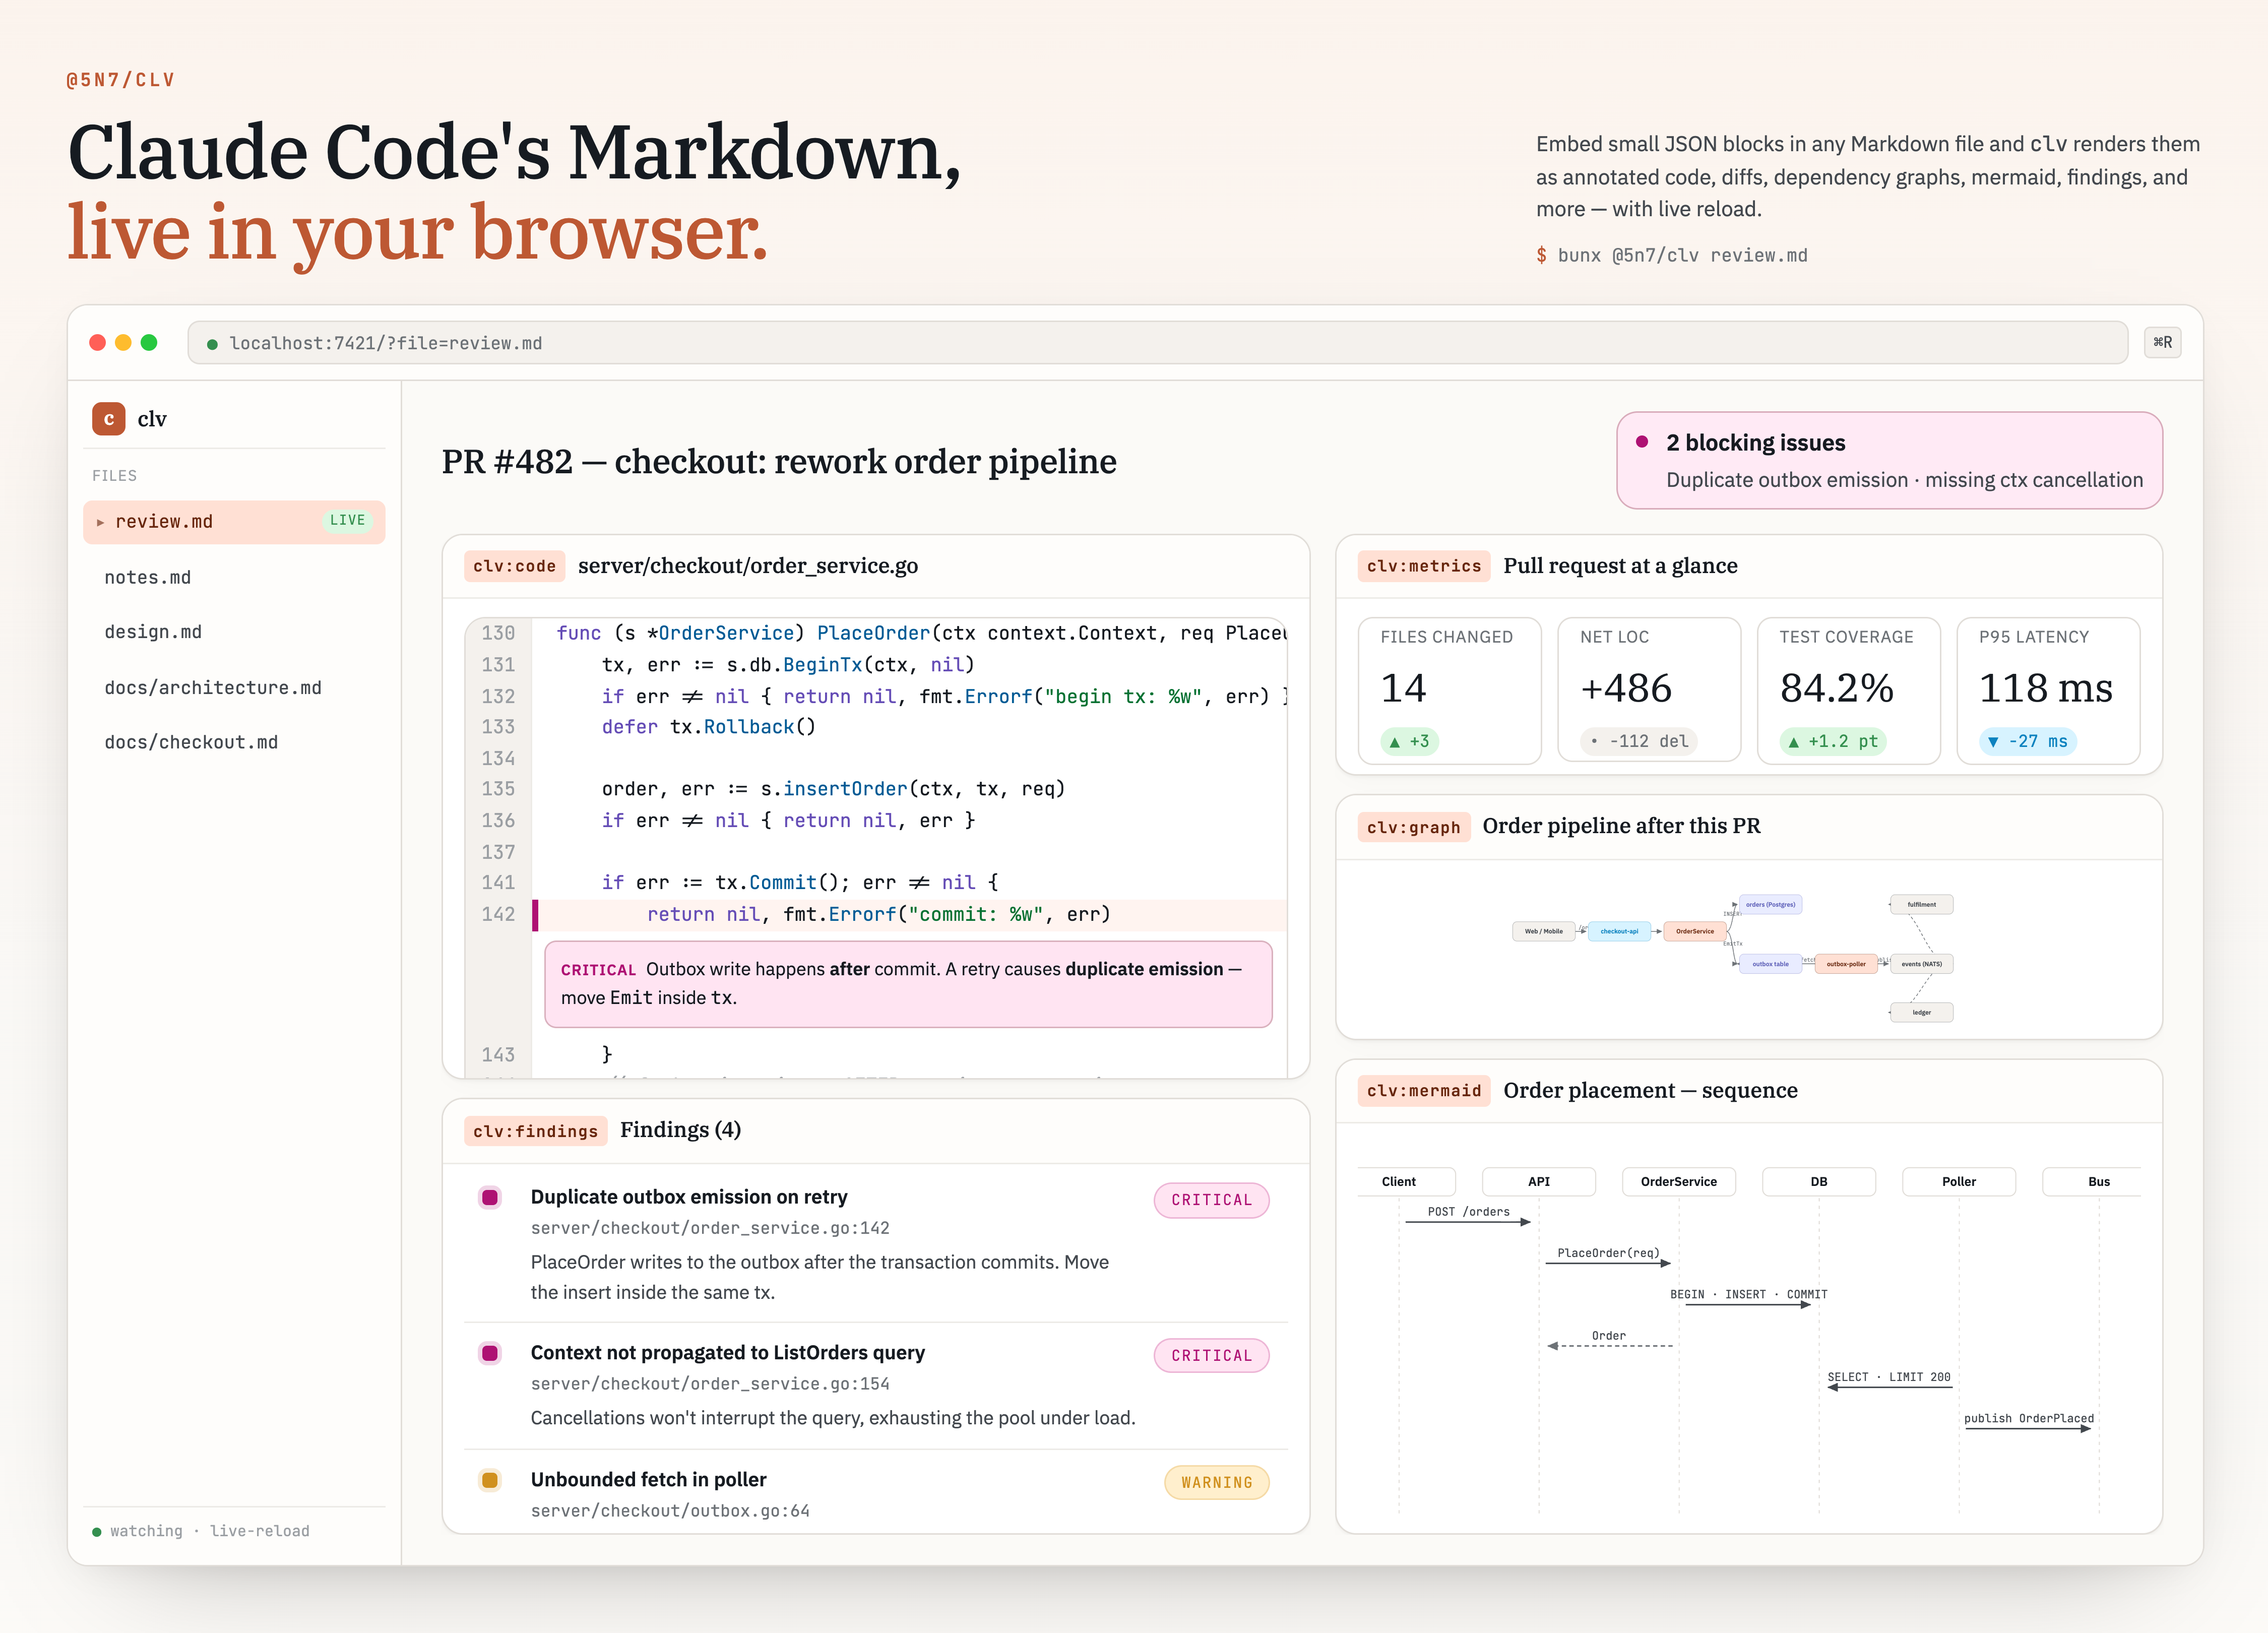
Task: Open the order_service.go:154 file reference
Action: [x=710, y=1384]
